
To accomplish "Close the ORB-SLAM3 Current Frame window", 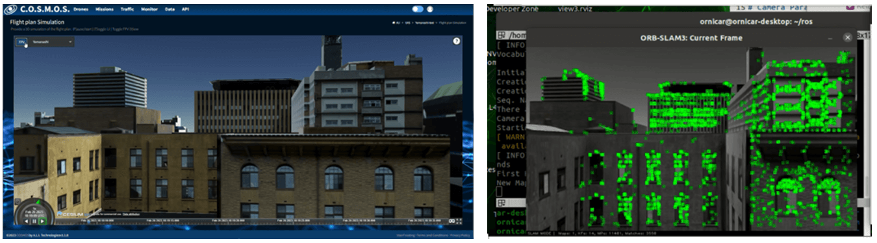I will click(847, 38).
